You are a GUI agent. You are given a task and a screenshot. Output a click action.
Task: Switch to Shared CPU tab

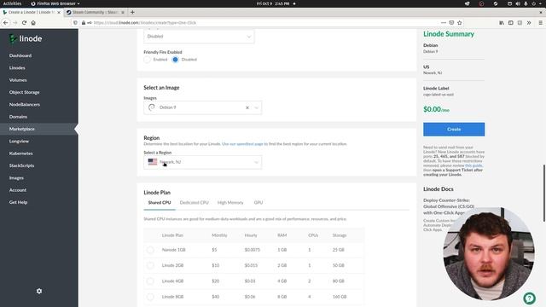click(x=160, y=203)
